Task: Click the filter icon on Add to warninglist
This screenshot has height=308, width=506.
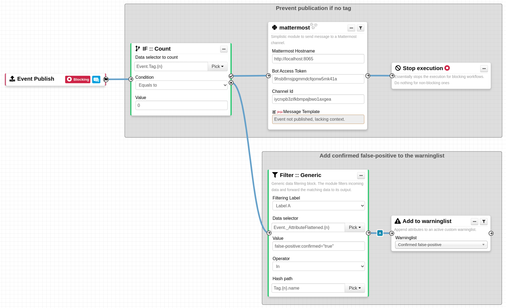Action: point(483,221)
